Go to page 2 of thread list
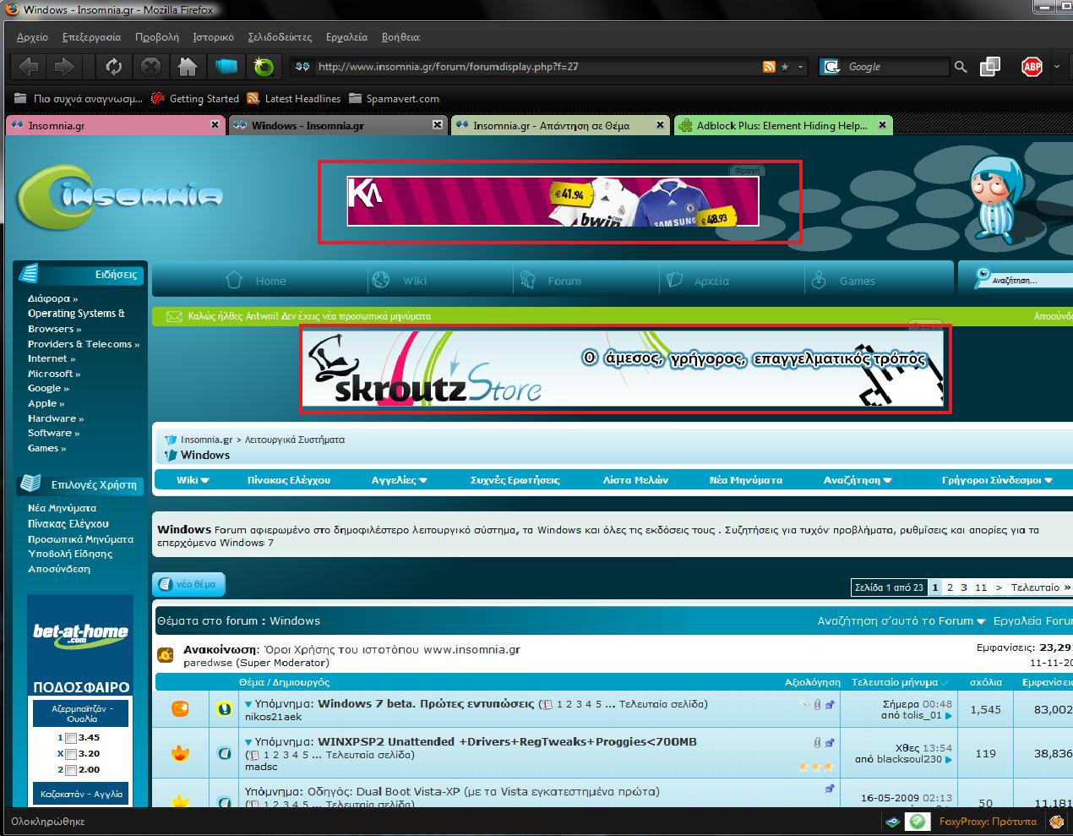1073x836 pixels. [950, 587]
